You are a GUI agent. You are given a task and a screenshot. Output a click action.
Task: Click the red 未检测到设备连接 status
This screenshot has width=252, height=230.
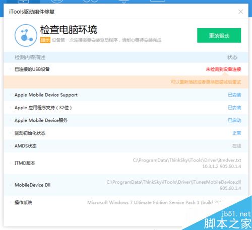coord(223,69)
